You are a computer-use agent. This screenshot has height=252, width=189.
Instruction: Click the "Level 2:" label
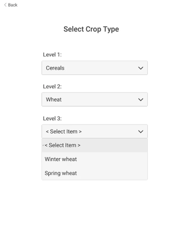click(x=52, y=87)
